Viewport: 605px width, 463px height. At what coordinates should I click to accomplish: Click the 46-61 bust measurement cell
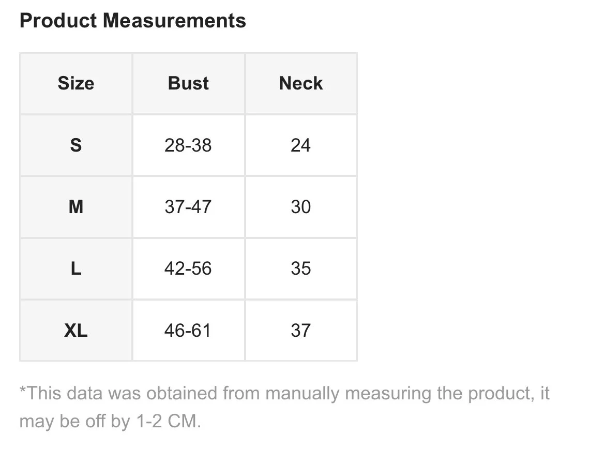pos(188,330)
